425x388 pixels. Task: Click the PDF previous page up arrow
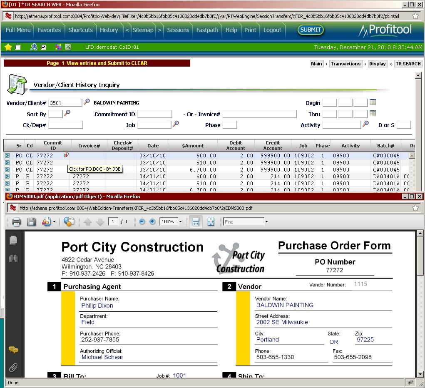(x=87, y=222)
